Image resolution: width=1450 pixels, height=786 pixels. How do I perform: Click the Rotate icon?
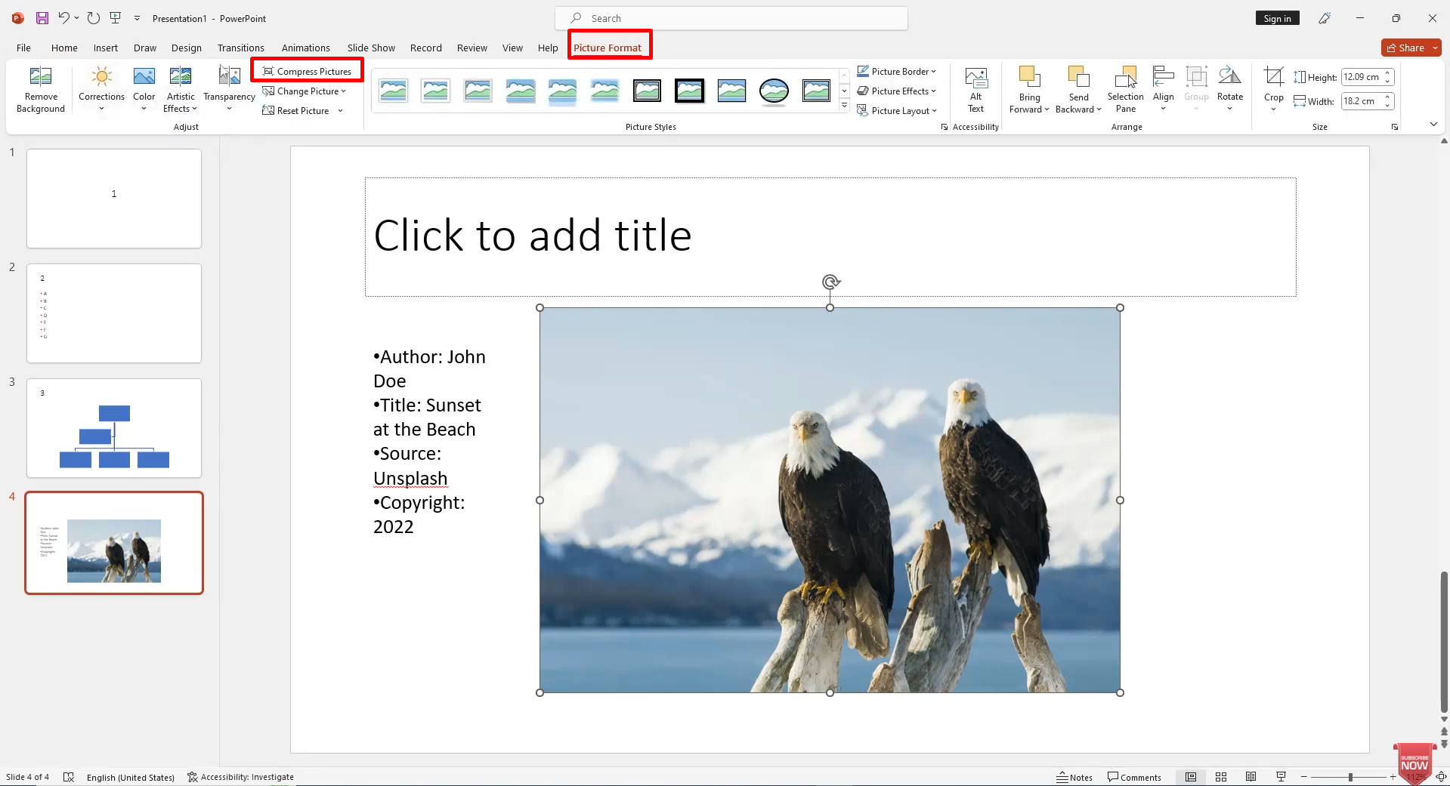pyautogui.click(x=1229, y=85)
